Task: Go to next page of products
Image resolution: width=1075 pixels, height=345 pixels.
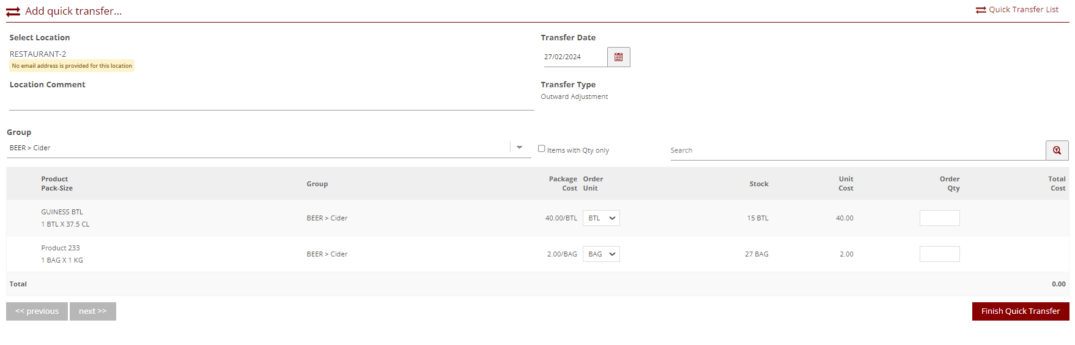Action: tap(92, 311)
